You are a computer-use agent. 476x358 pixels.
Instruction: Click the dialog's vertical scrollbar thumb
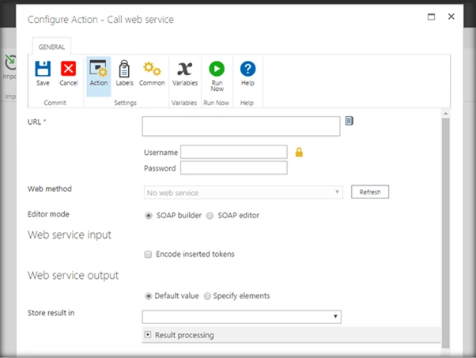tap(445, 233)
